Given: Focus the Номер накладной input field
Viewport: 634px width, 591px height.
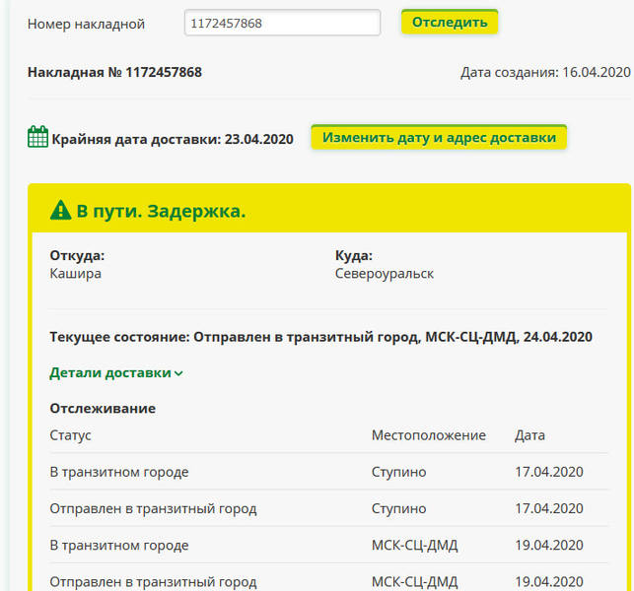Looking at the screenshot, I should pos(282,23).
